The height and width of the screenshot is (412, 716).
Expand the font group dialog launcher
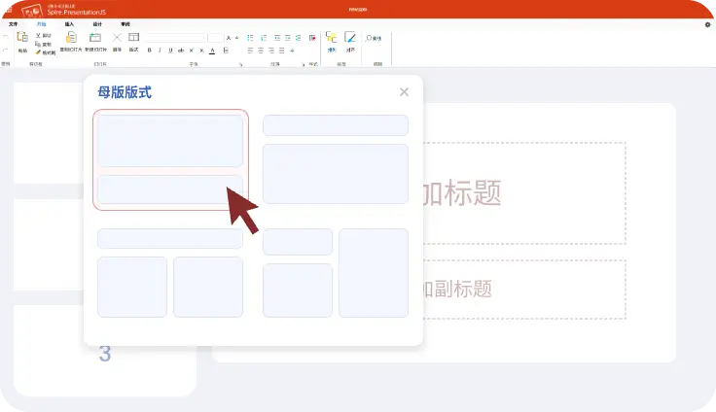(x=240, y=64)
